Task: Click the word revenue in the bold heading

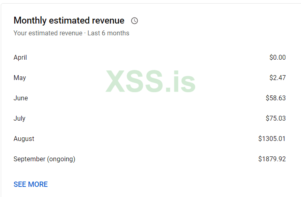Action: pyautogui.click(x=108, y=20)
